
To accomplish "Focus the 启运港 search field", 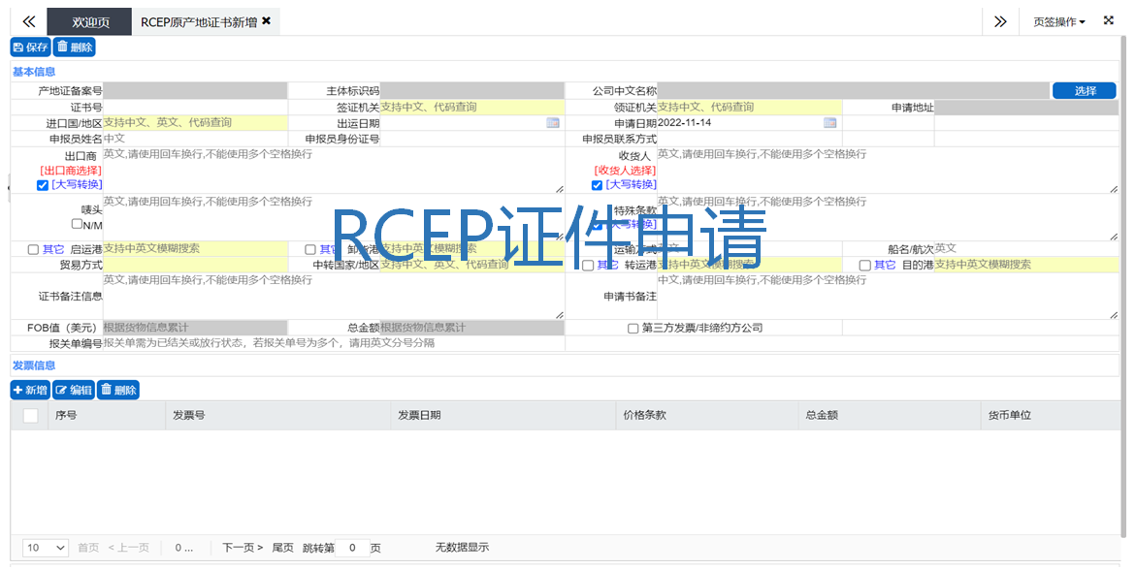I will [195, 248].
